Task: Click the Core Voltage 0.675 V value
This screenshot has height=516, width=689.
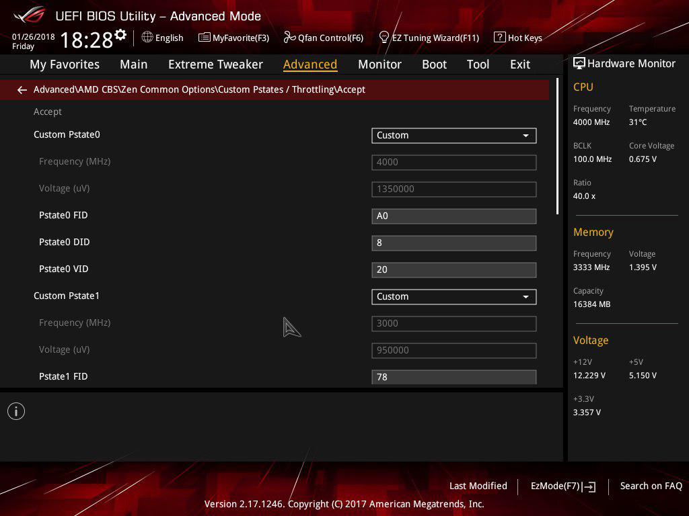Action: click(643, 159)
